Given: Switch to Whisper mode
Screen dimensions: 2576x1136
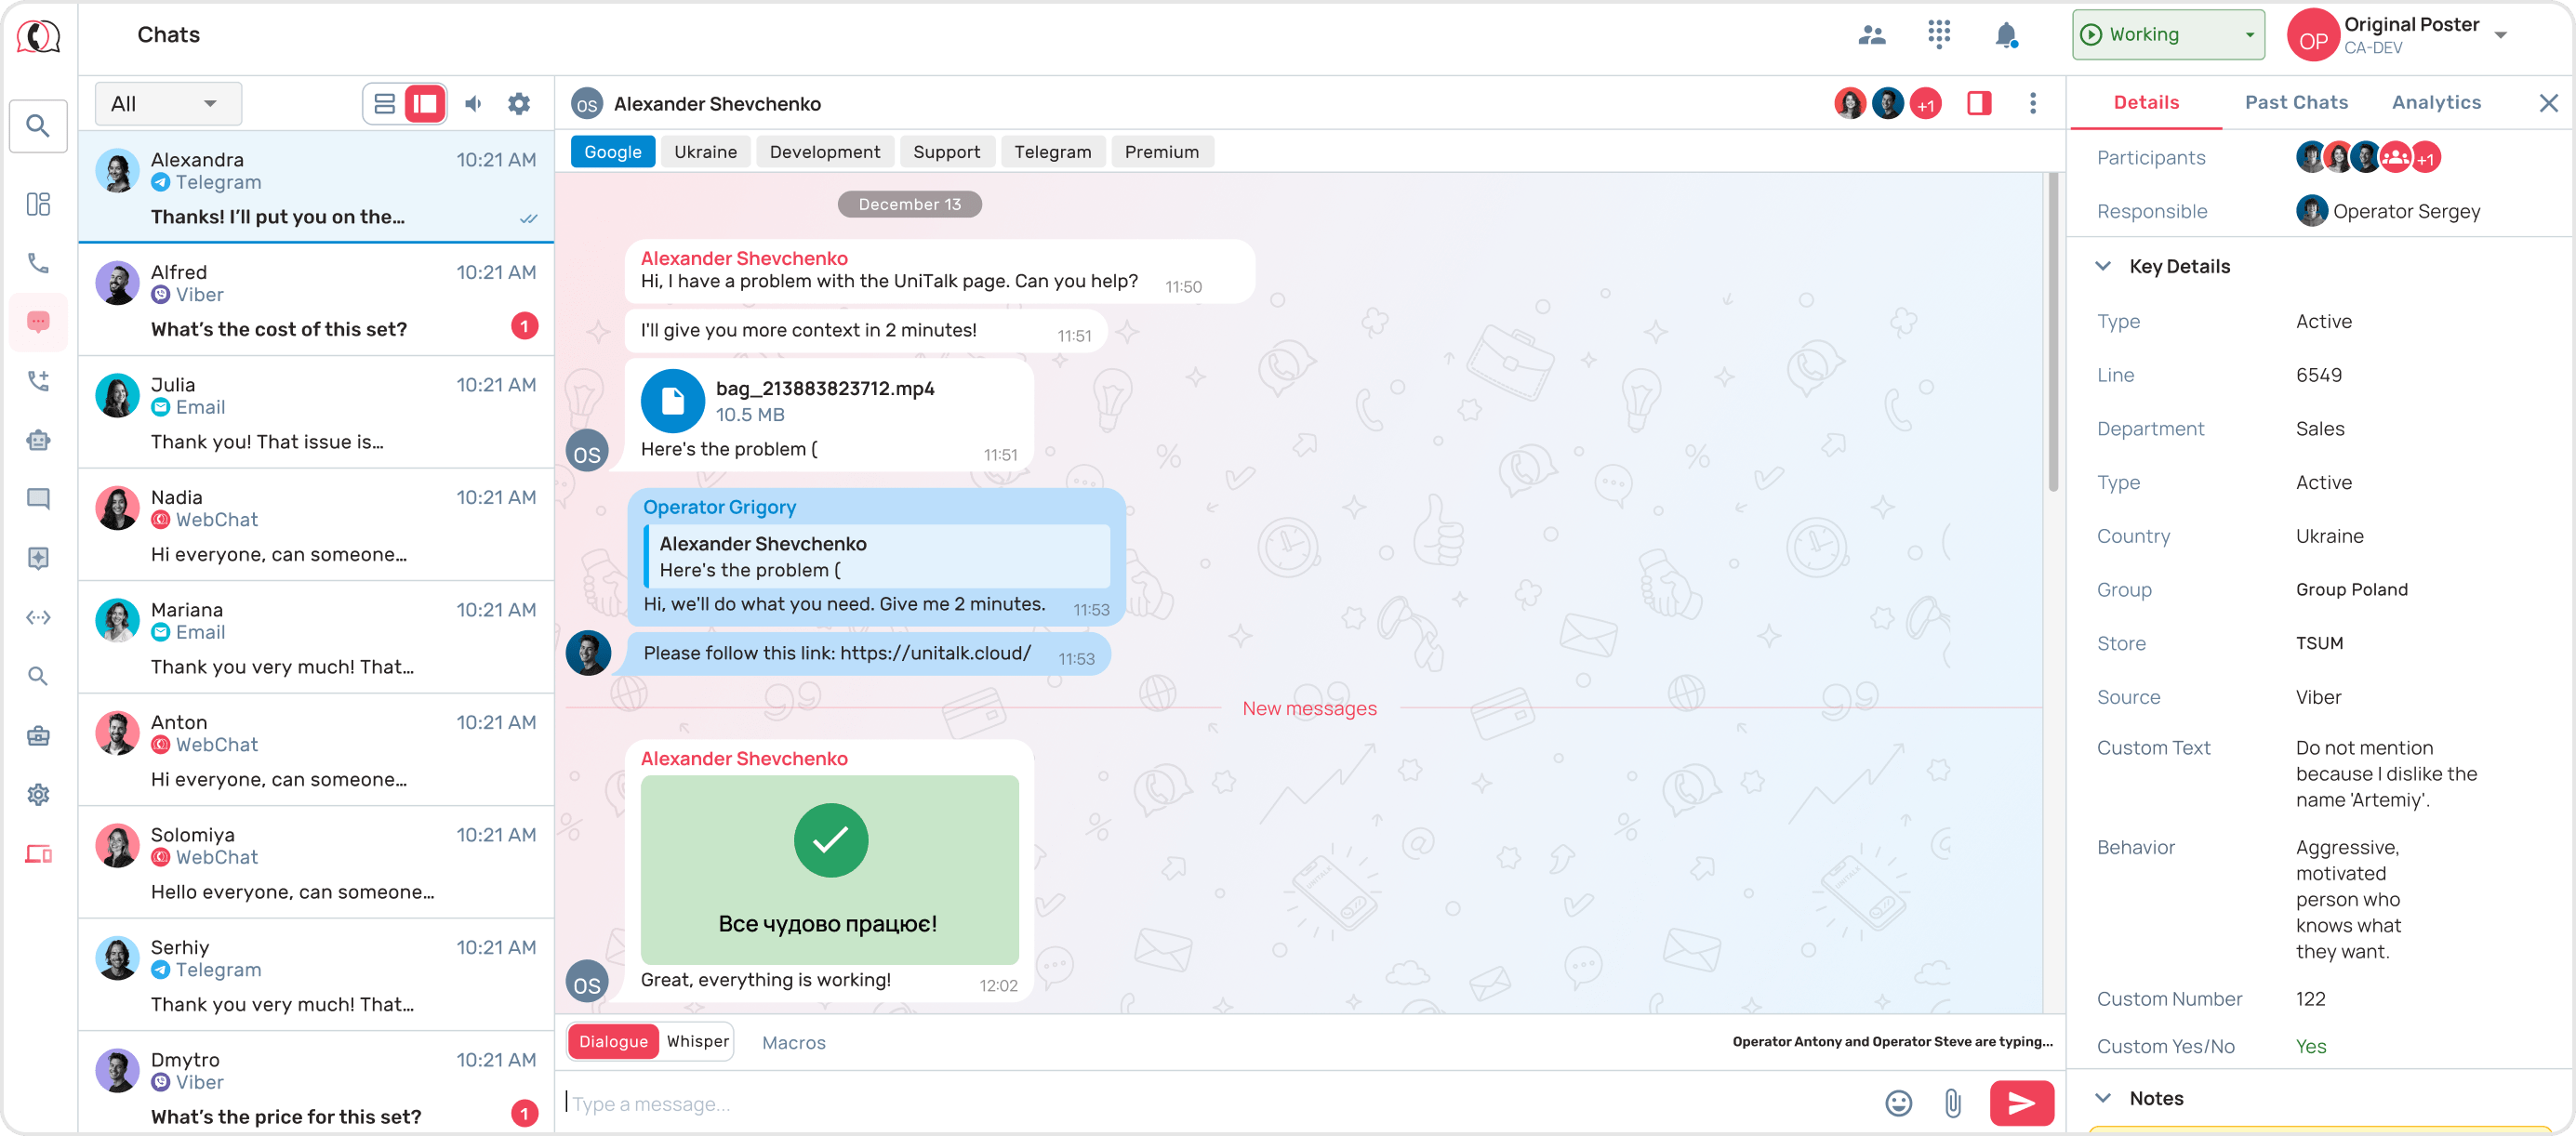Looking at the screenshot, I should pyautogui.click(x=697, y=1041).
